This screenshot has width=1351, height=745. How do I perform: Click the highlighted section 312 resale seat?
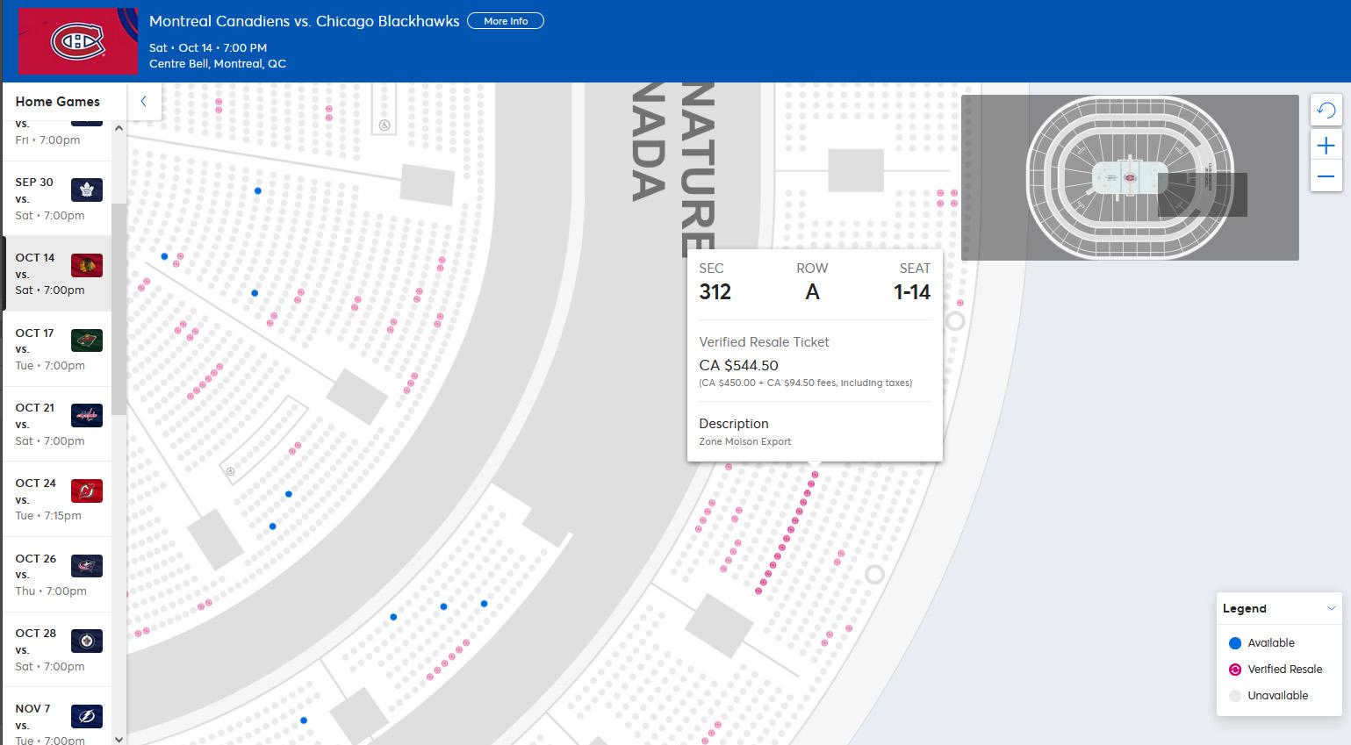[814, 475]
